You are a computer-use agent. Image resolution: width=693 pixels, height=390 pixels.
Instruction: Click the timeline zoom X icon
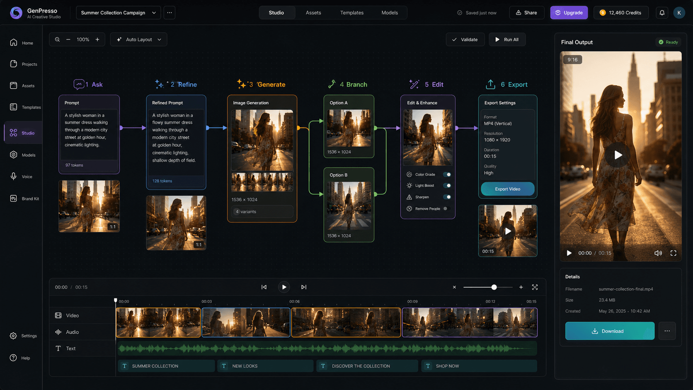[x=454, y=287]
